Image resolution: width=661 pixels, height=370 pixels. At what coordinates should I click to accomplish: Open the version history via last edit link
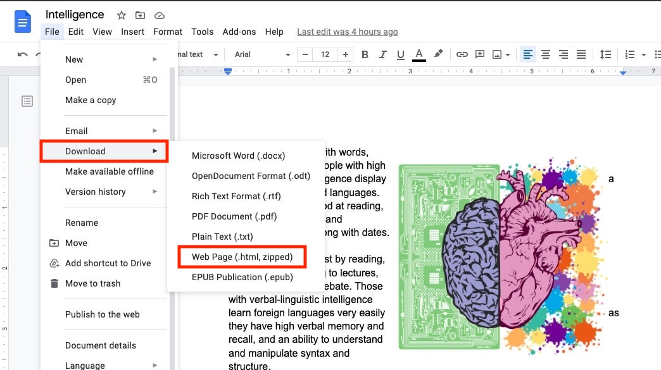coord(349,32)
